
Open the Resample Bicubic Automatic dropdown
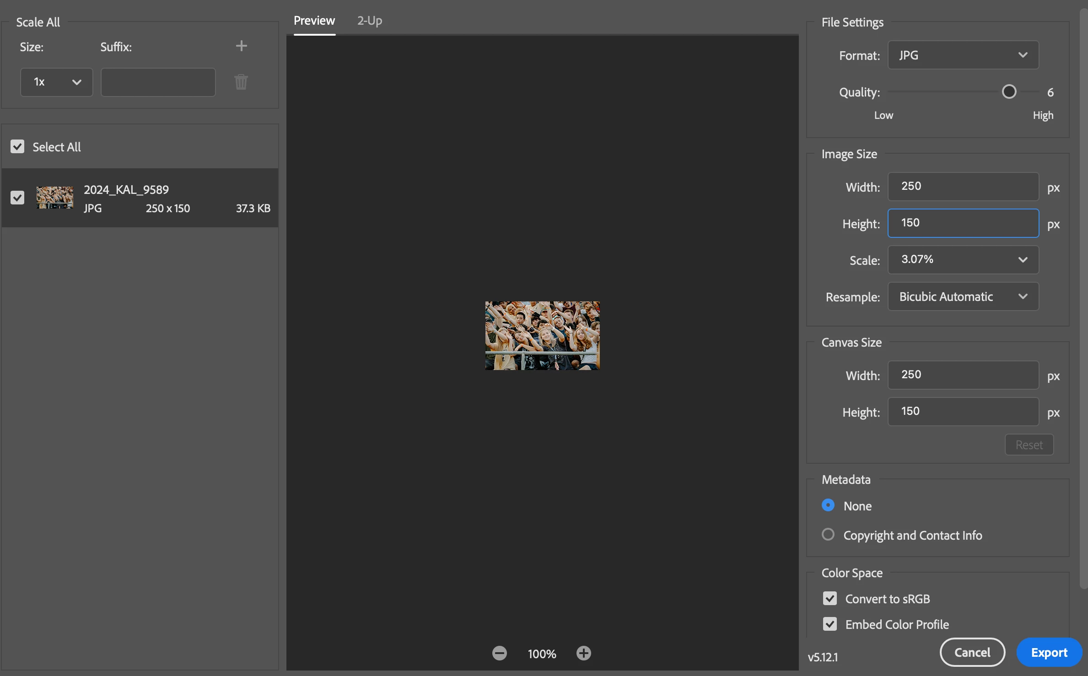coord(963,297)
